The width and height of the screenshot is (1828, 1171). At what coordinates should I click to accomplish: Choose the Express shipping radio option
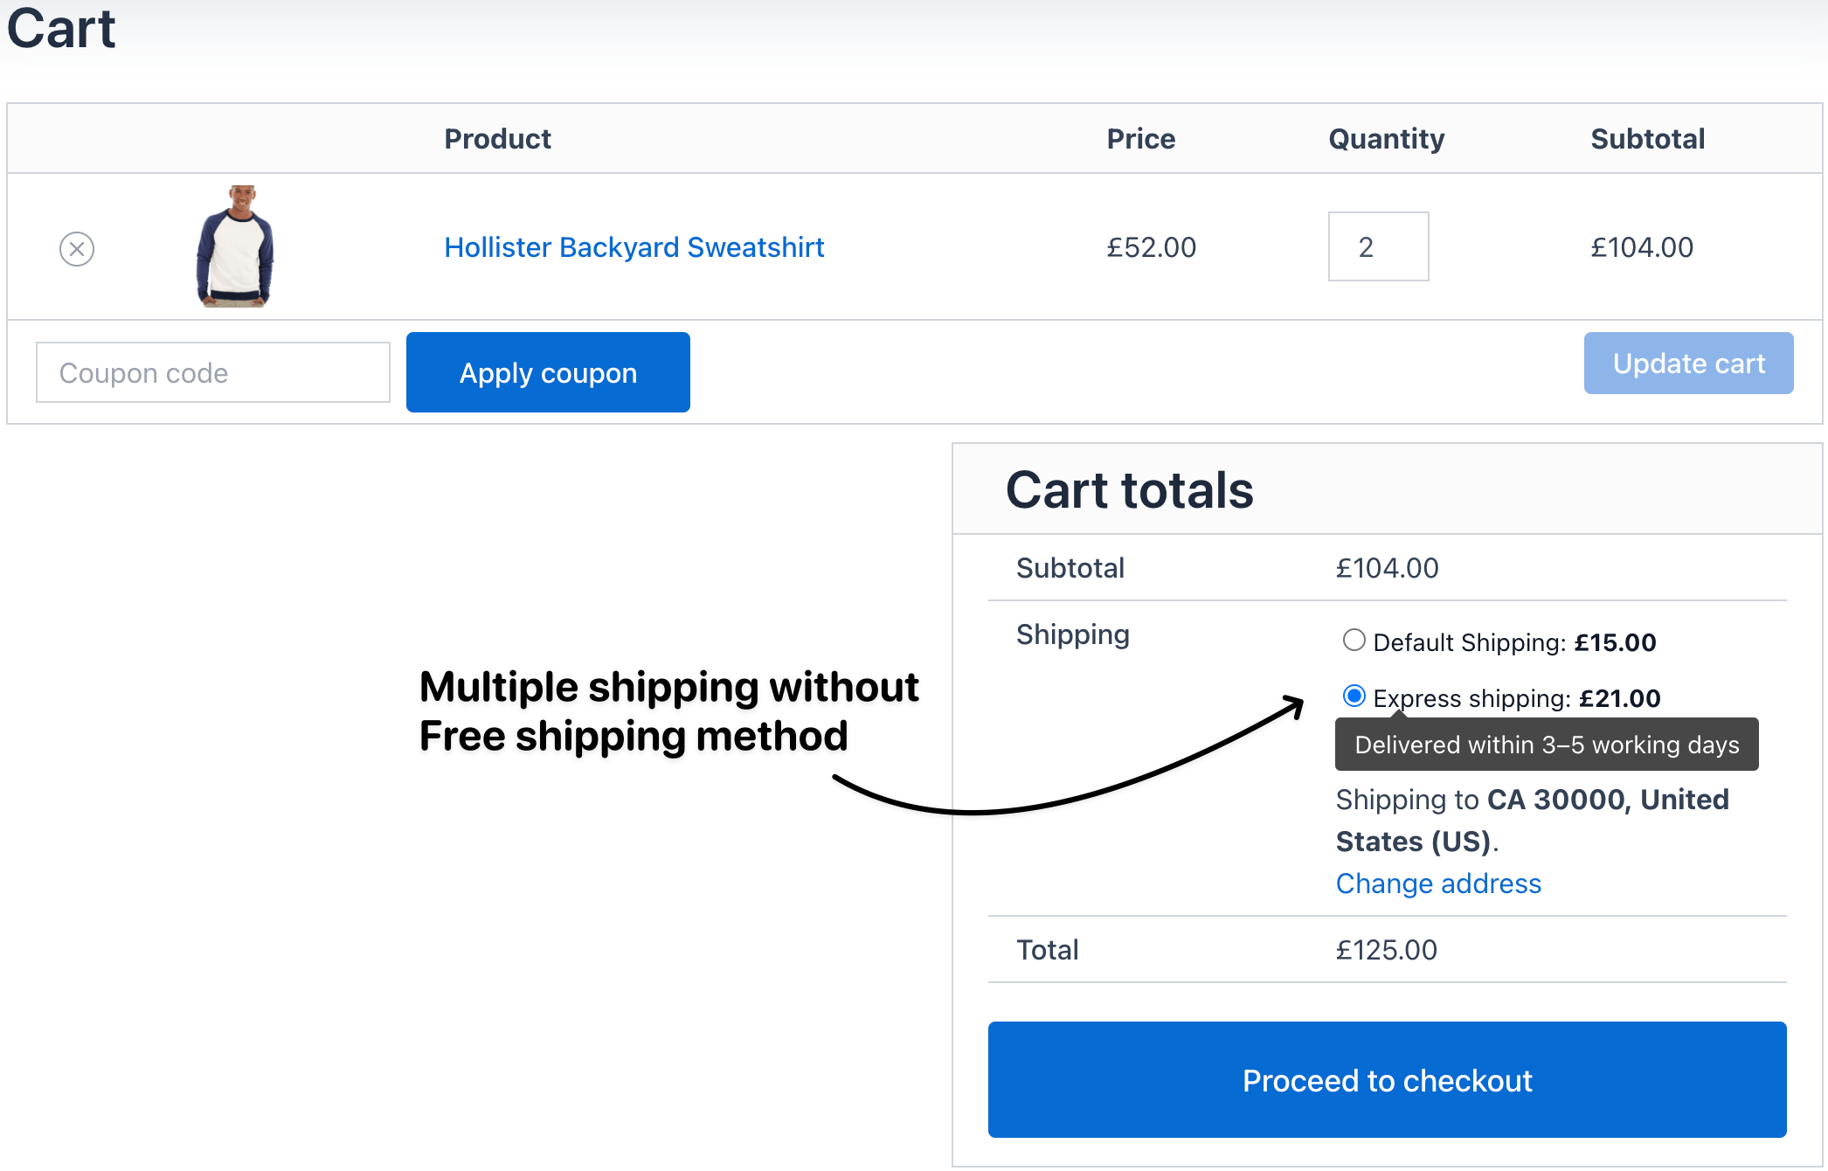tap(1354, 696)
